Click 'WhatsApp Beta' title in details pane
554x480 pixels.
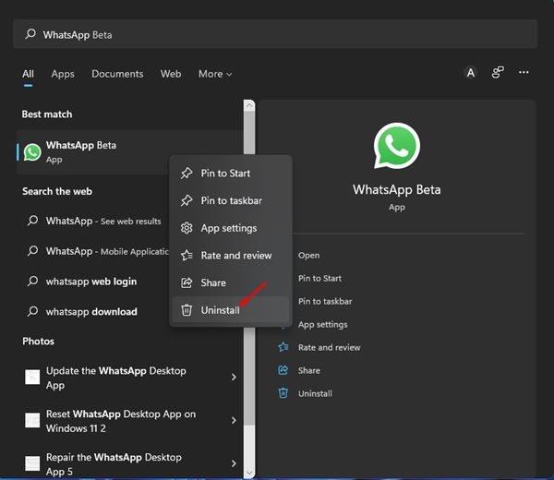click(x=397, y=190)
